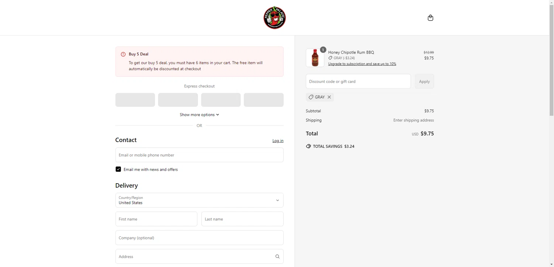Focus the Email or mobile phone number field
The height and width of the screenshot is (267, 554).
click(x=199, y=155)
